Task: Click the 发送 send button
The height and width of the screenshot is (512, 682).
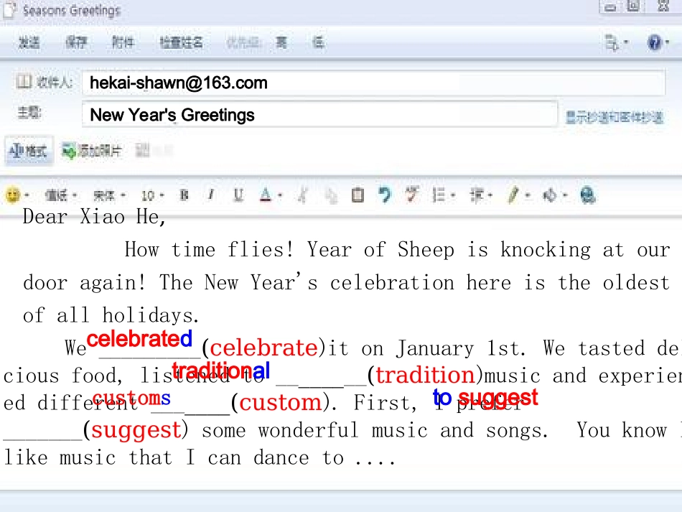Action: pyautogui.click(x=29, y=42)
